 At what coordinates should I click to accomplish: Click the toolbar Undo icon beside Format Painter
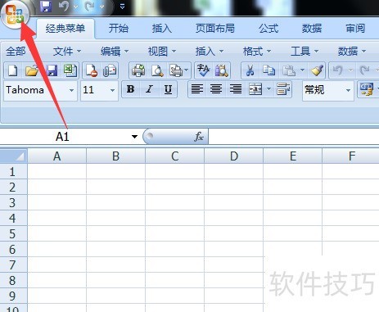pos(338,70)
